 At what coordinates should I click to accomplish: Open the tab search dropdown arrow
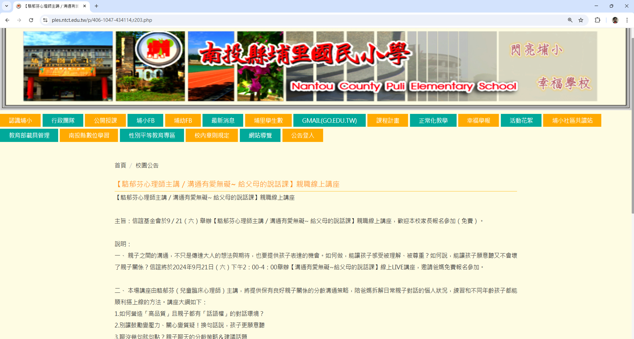6,6
